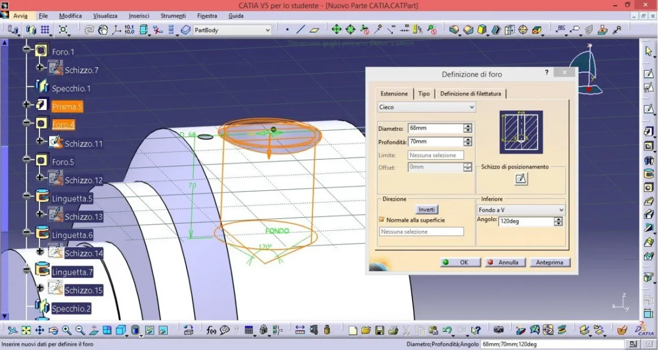Click the Cut scissors icon
Screen dimensions: 658x350
(407, 330)
